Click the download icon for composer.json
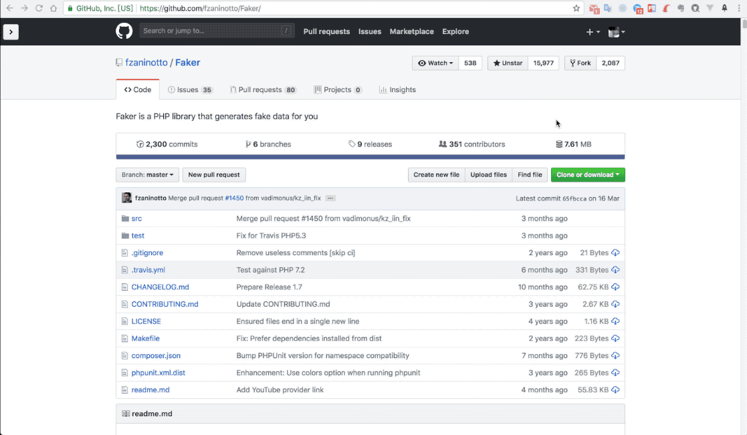This screenshot has height=435, width=747. (615, 355)
